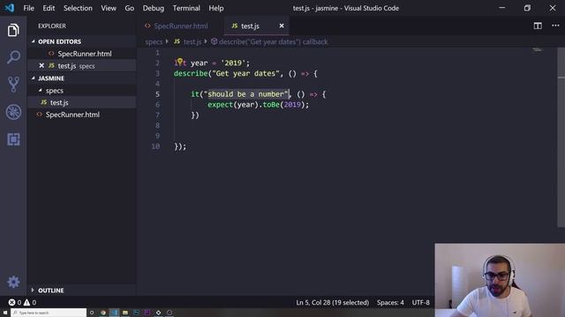Image resolution: width=565 pixels, height=317 pixels.
Task: Switch to the SpecRunner.html tab
Action: [x=180, y=26]
